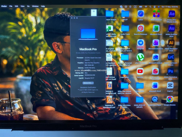The image size is (182, 137).
Task: Open the Adobe Audition shortcut
Action: [x=171, y=28]
